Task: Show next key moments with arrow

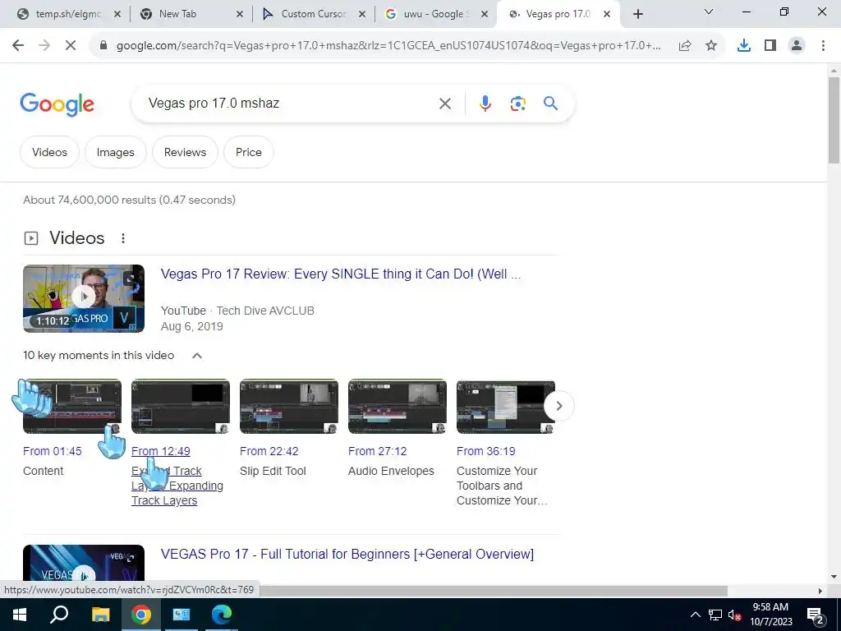Action: (558, 406)
